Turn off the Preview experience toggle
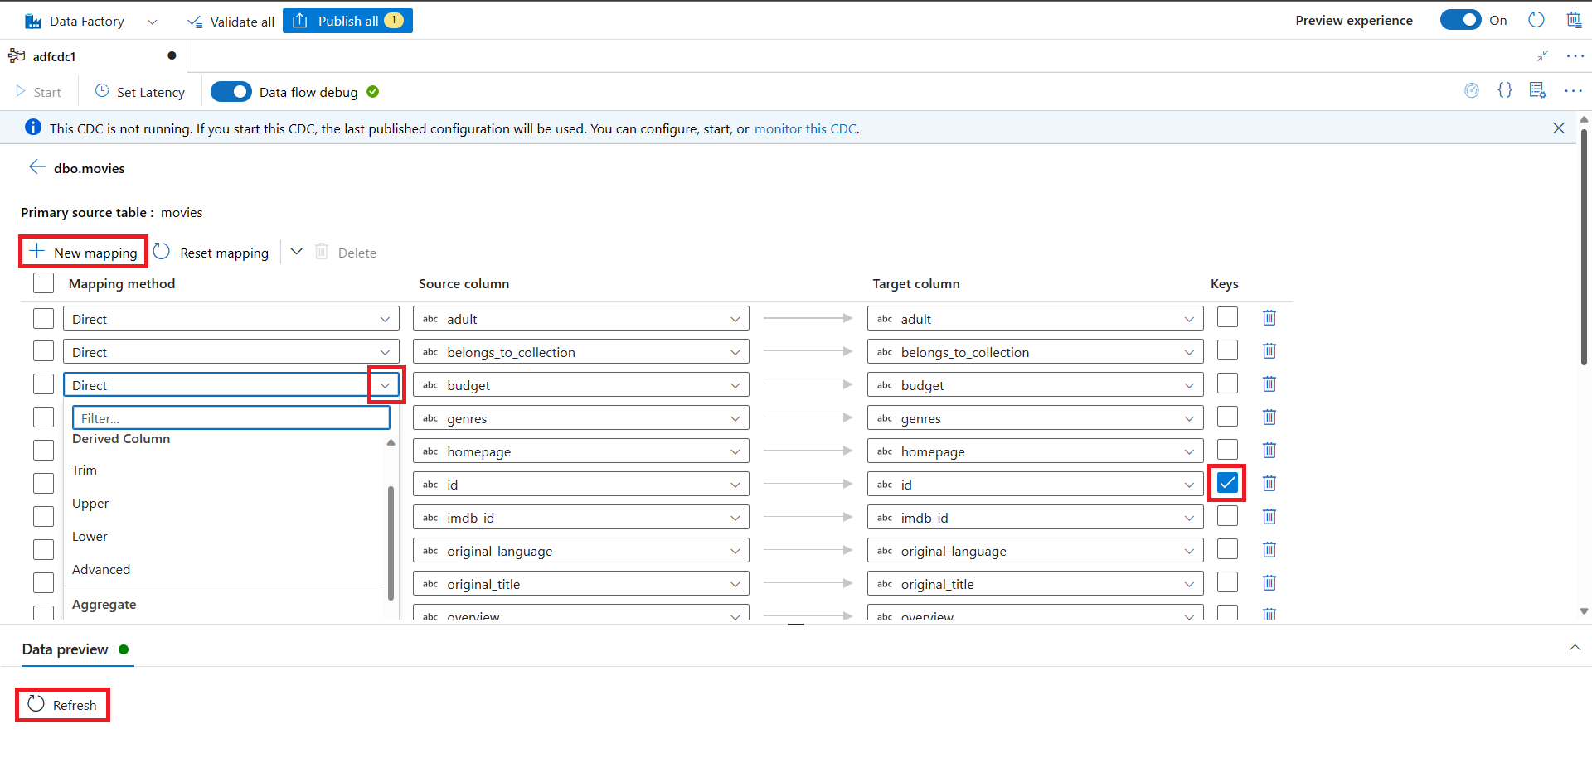The height and width of the screenshot is (772, 1592). click(1460, 20)
